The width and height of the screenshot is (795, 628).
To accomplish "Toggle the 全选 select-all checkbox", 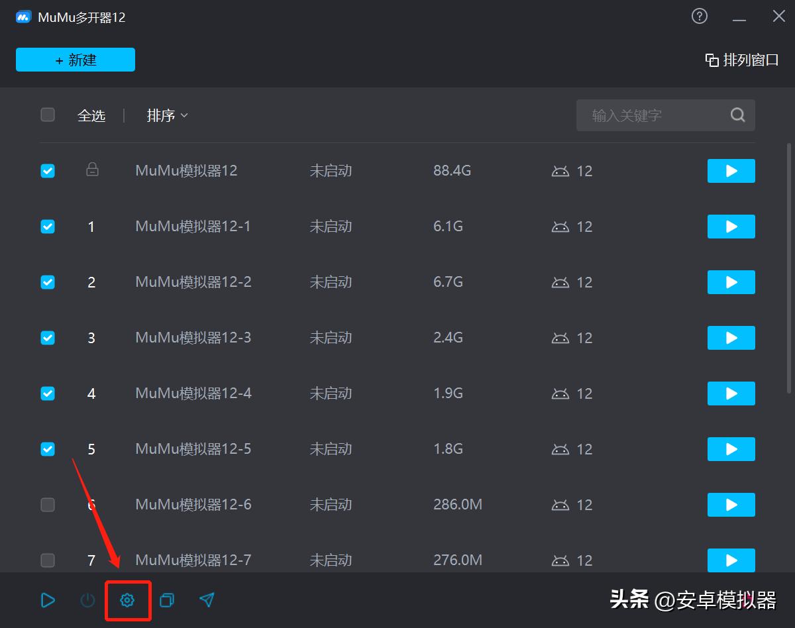I will click(x=47, y=115).
